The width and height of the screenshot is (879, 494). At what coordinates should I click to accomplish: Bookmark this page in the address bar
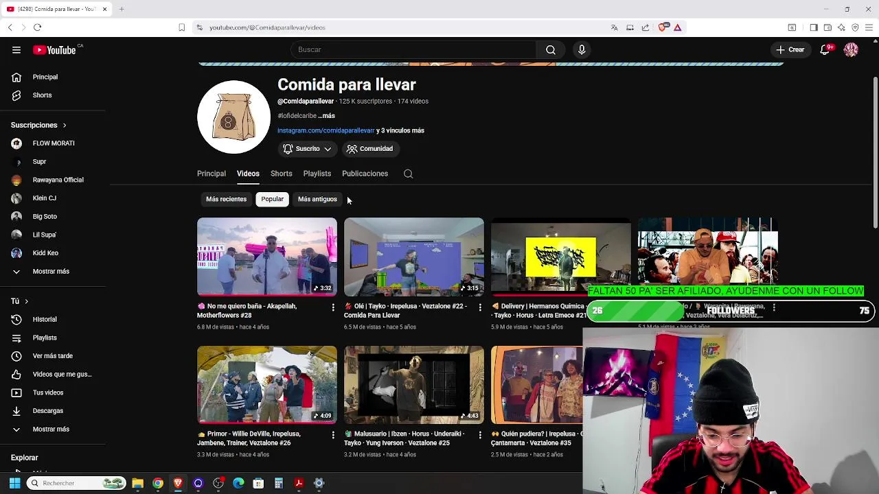181,27
